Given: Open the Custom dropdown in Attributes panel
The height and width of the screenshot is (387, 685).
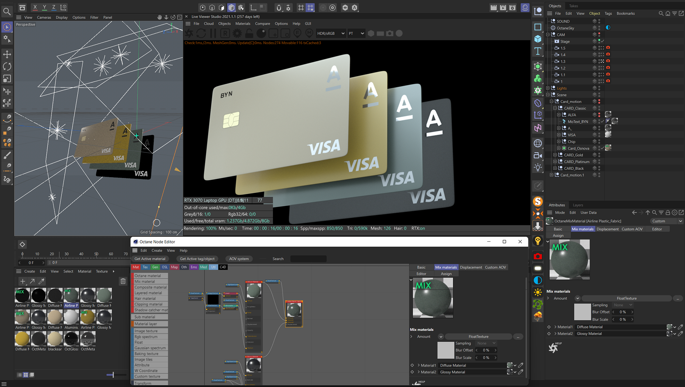Looking at the screenshot, I should point(666,221).
